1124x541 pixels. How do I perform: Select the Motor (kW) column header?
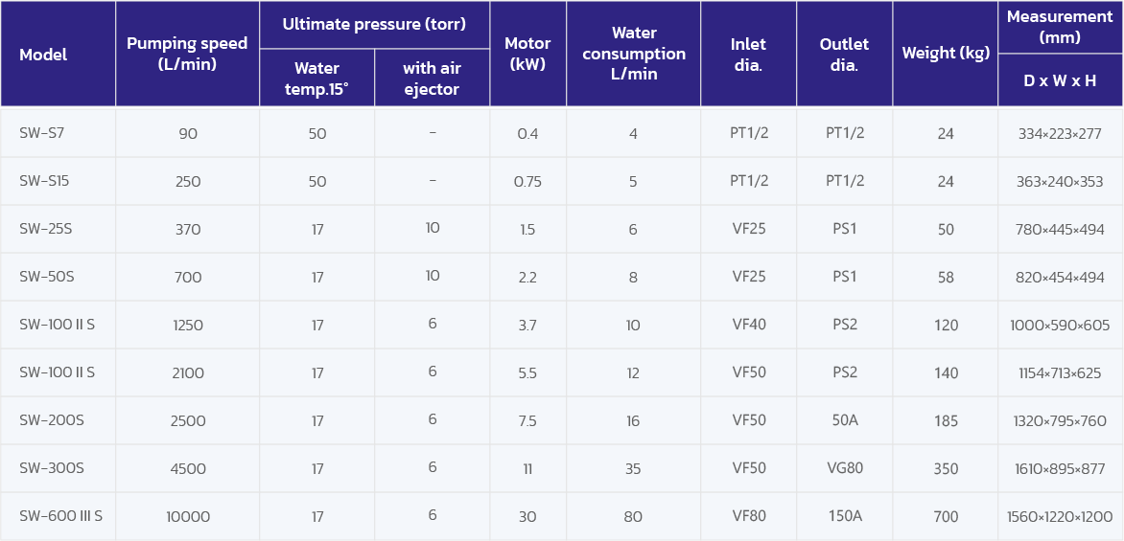[527, 54]
